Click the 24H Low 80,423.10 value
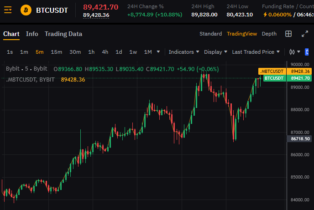Screen dimensions: 314x210 [x=240, y=15]
